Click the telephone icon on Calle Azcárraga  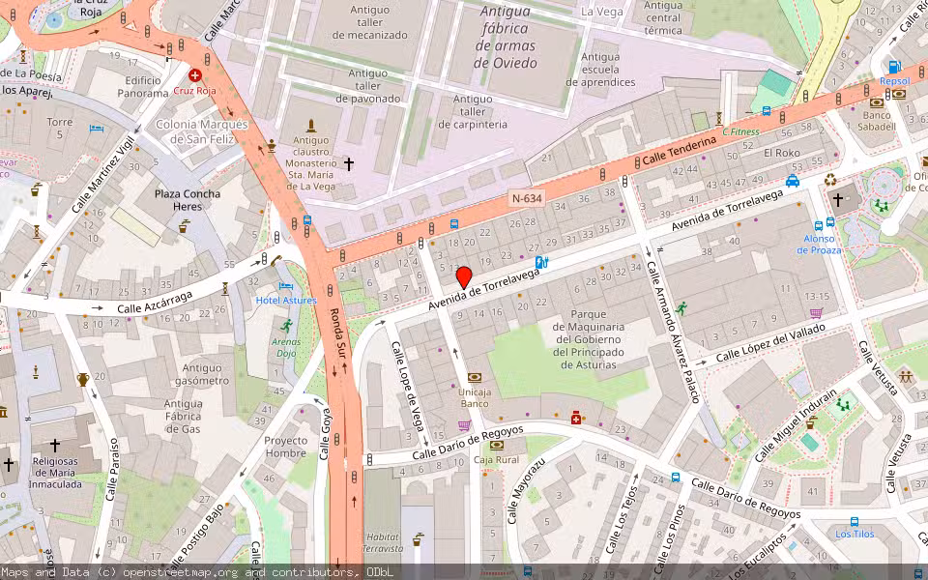point(275,260)
